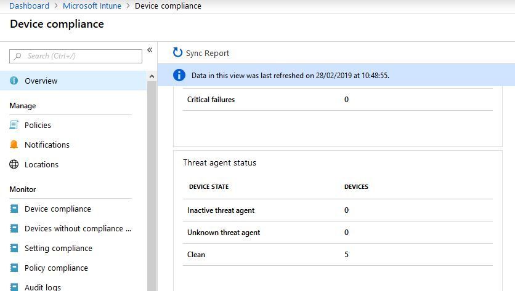515x291 pixels.
Task: Click the Device compliance monitor icon
Action: click(14, 209)
